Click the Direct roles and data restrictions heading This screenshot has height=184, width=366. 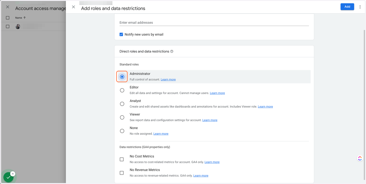point(144,51)
